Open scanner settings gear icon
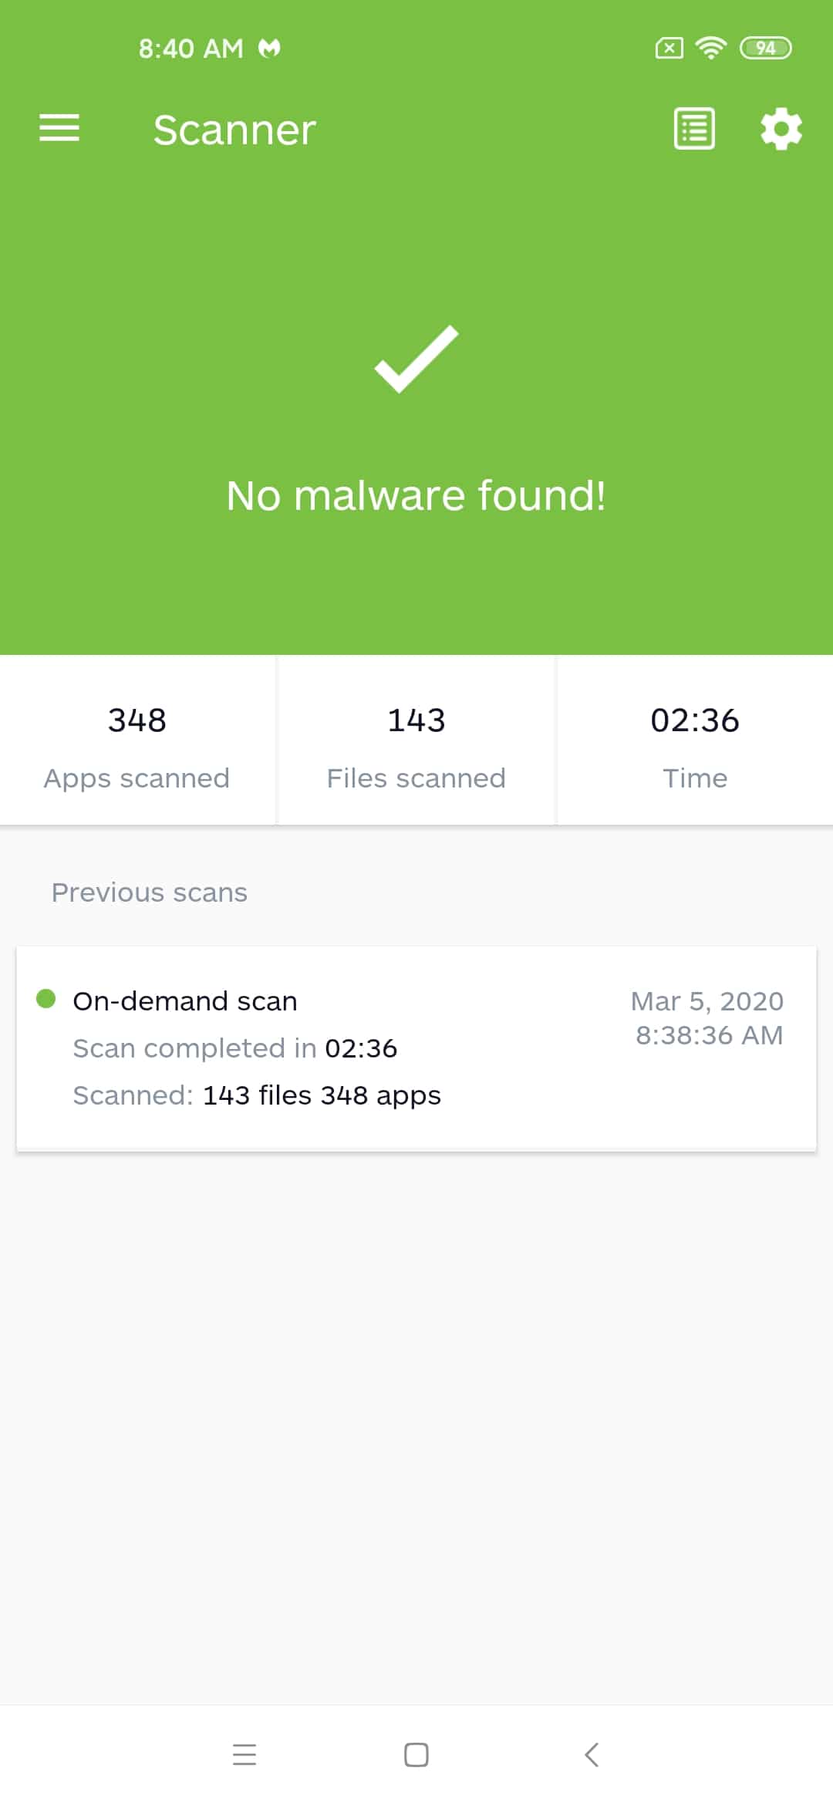Viewport: 833px width, 1805px height. click(x=781, y=128)
